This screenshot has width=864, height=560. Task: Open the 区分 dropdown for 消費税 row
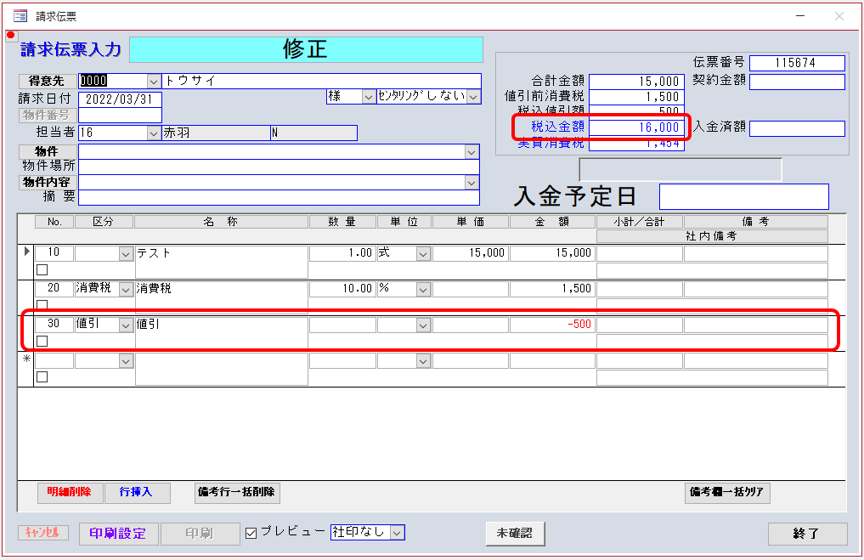127,289
